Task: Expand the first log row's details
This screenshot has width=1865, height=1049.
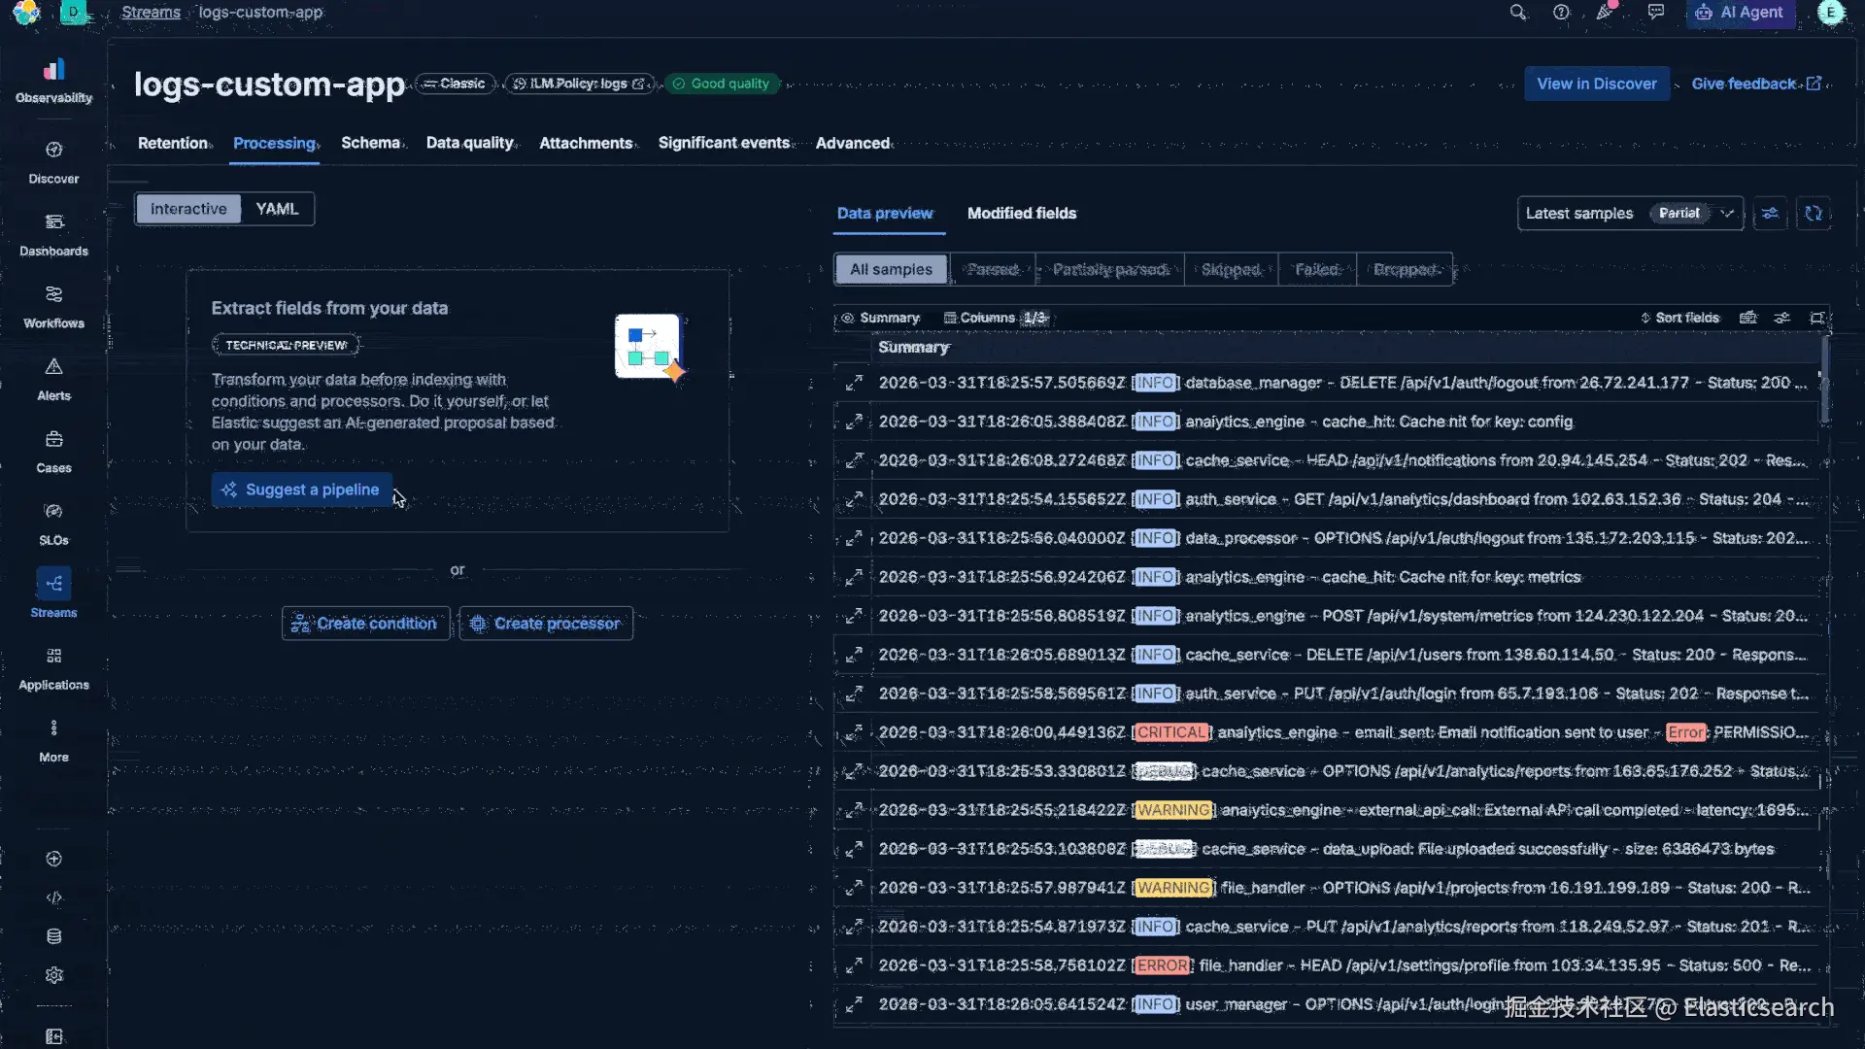Action: tap(853, 383)
